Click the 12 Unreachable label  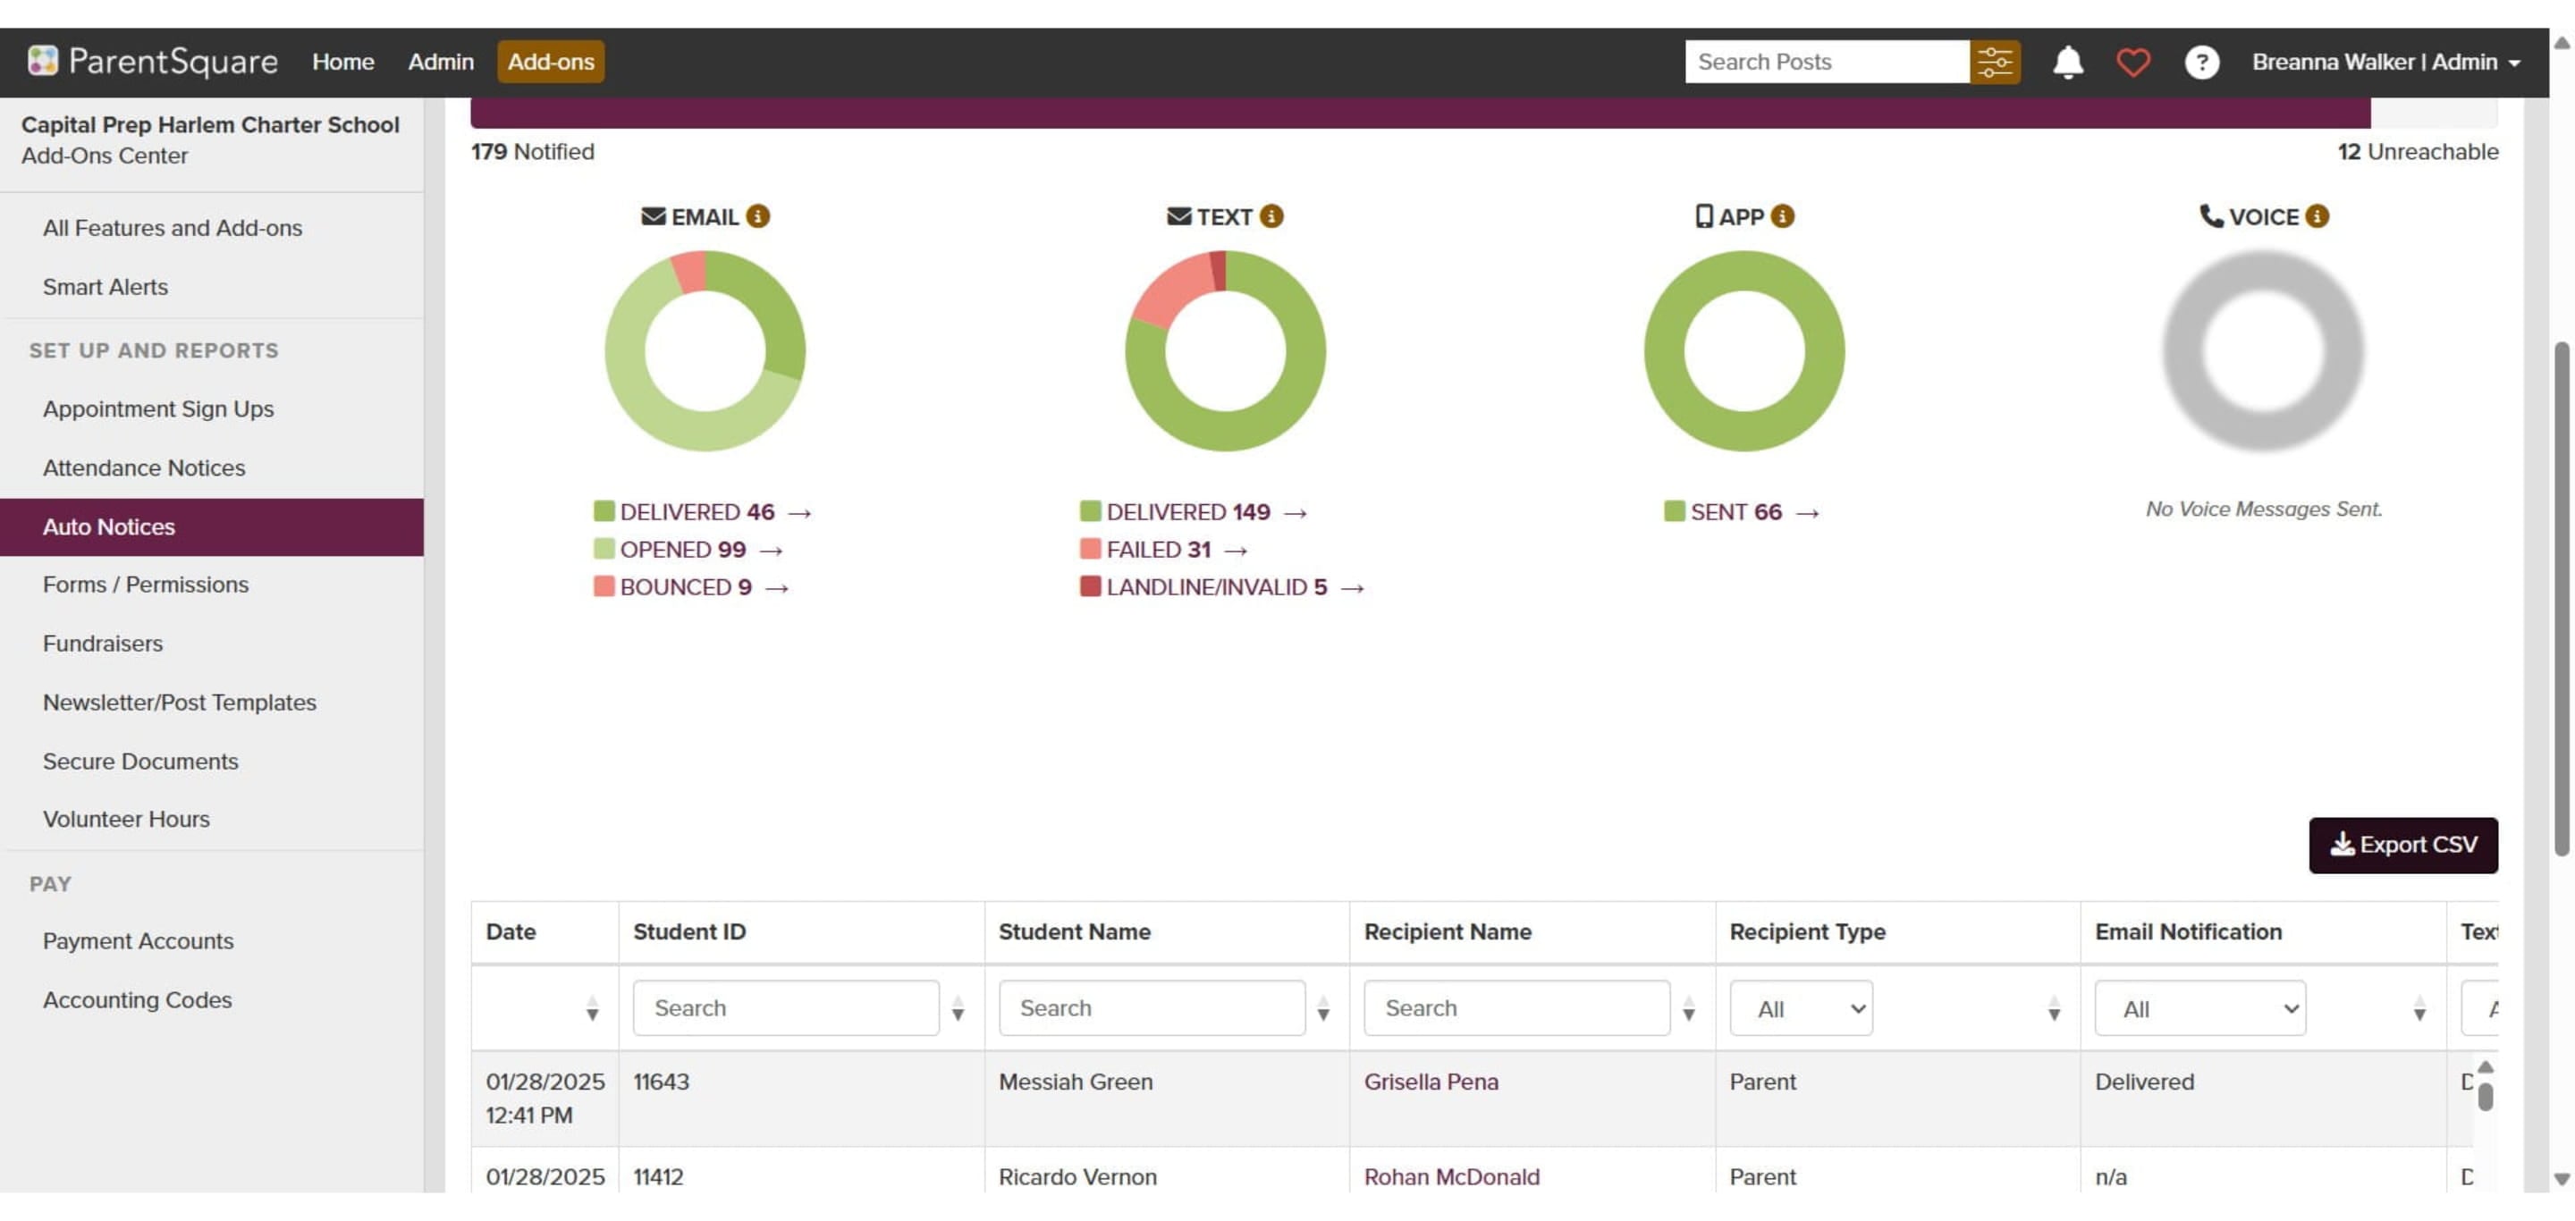point(2417,152)
